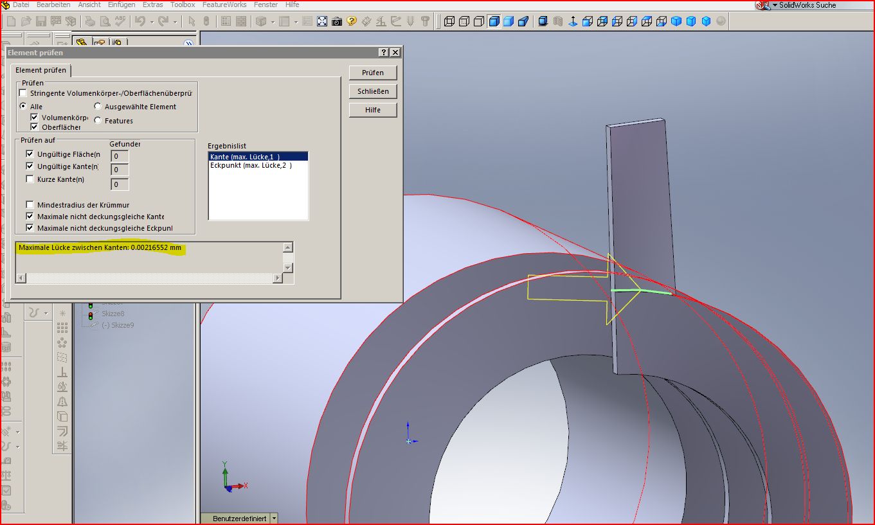Click the normal-to view arrow icon
875x525 pixels.
coord(572,21)
